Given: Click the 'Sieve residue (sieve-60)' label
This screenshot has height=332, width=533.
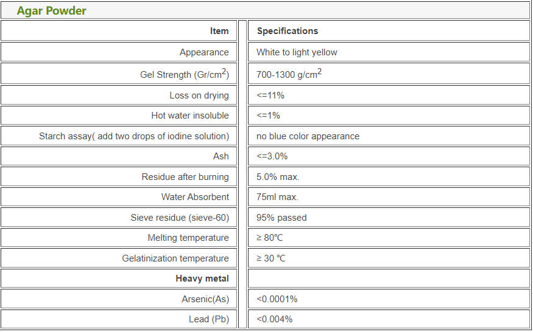Looking at the screenshot, I should tap(180, 218).
